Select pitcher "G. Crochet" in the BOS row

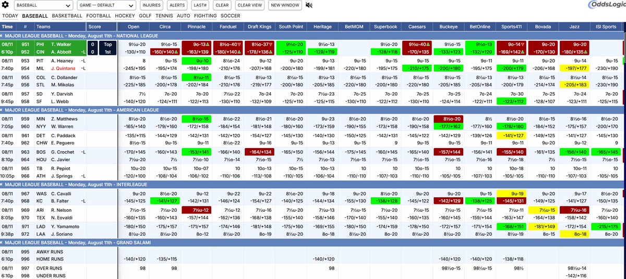click(x=62, y=152)
